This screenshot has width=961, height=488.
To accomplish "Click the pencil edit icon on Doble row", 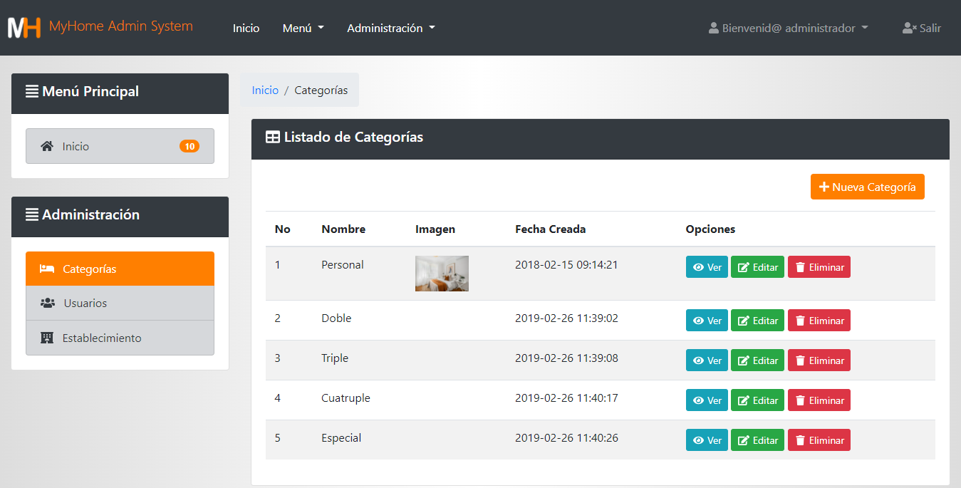I will pos(743,321).
